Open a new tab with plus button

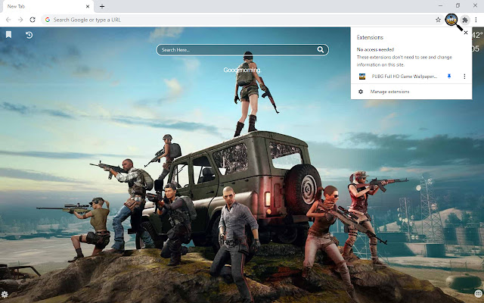102,6
